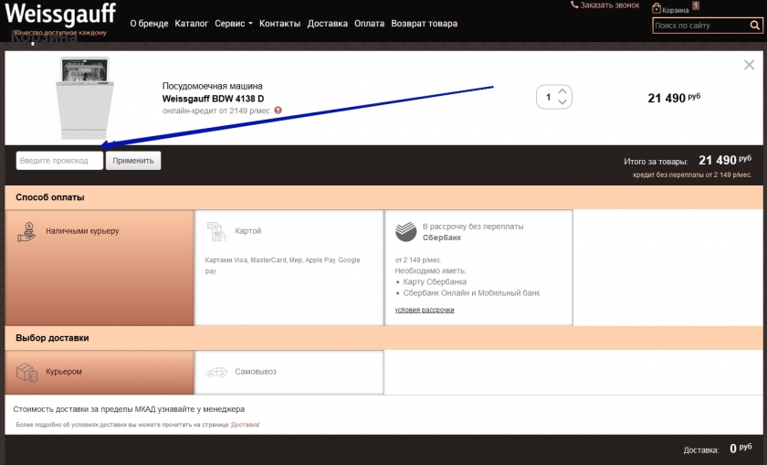Click the card payment icon
Viewport: 767px width, 465px height.
click(216, 231)
